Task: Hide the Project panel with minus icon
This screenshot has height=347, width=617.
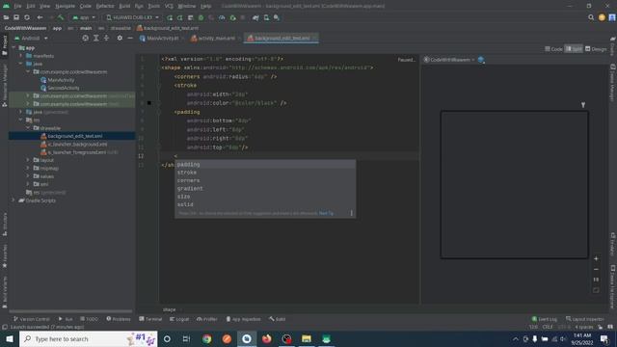Action: (130, 38)
